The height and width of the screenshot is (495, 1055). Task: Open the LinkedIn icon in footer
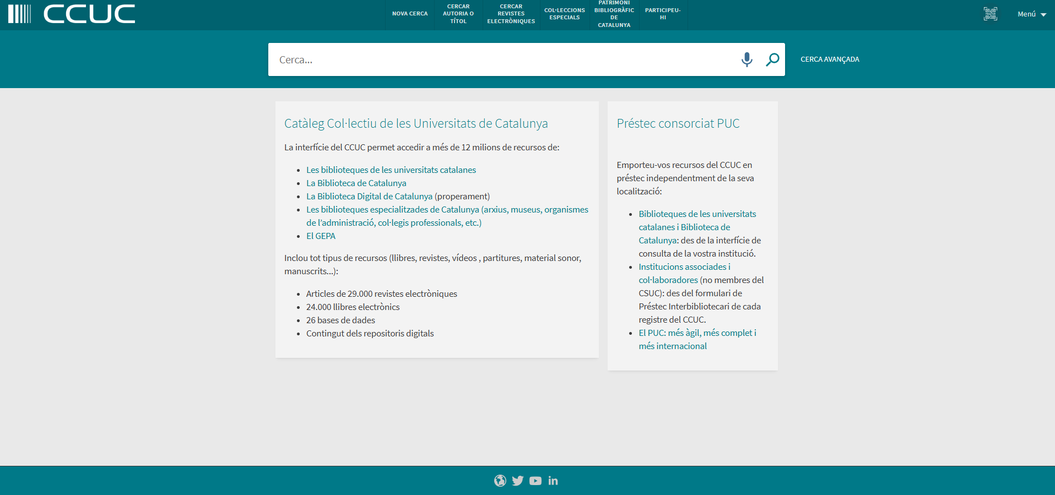click(x=553, y=481)
